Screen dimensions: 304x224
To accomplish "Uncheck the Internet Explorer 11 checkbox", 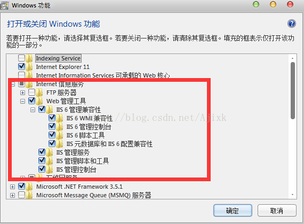I will click(21, 66).
